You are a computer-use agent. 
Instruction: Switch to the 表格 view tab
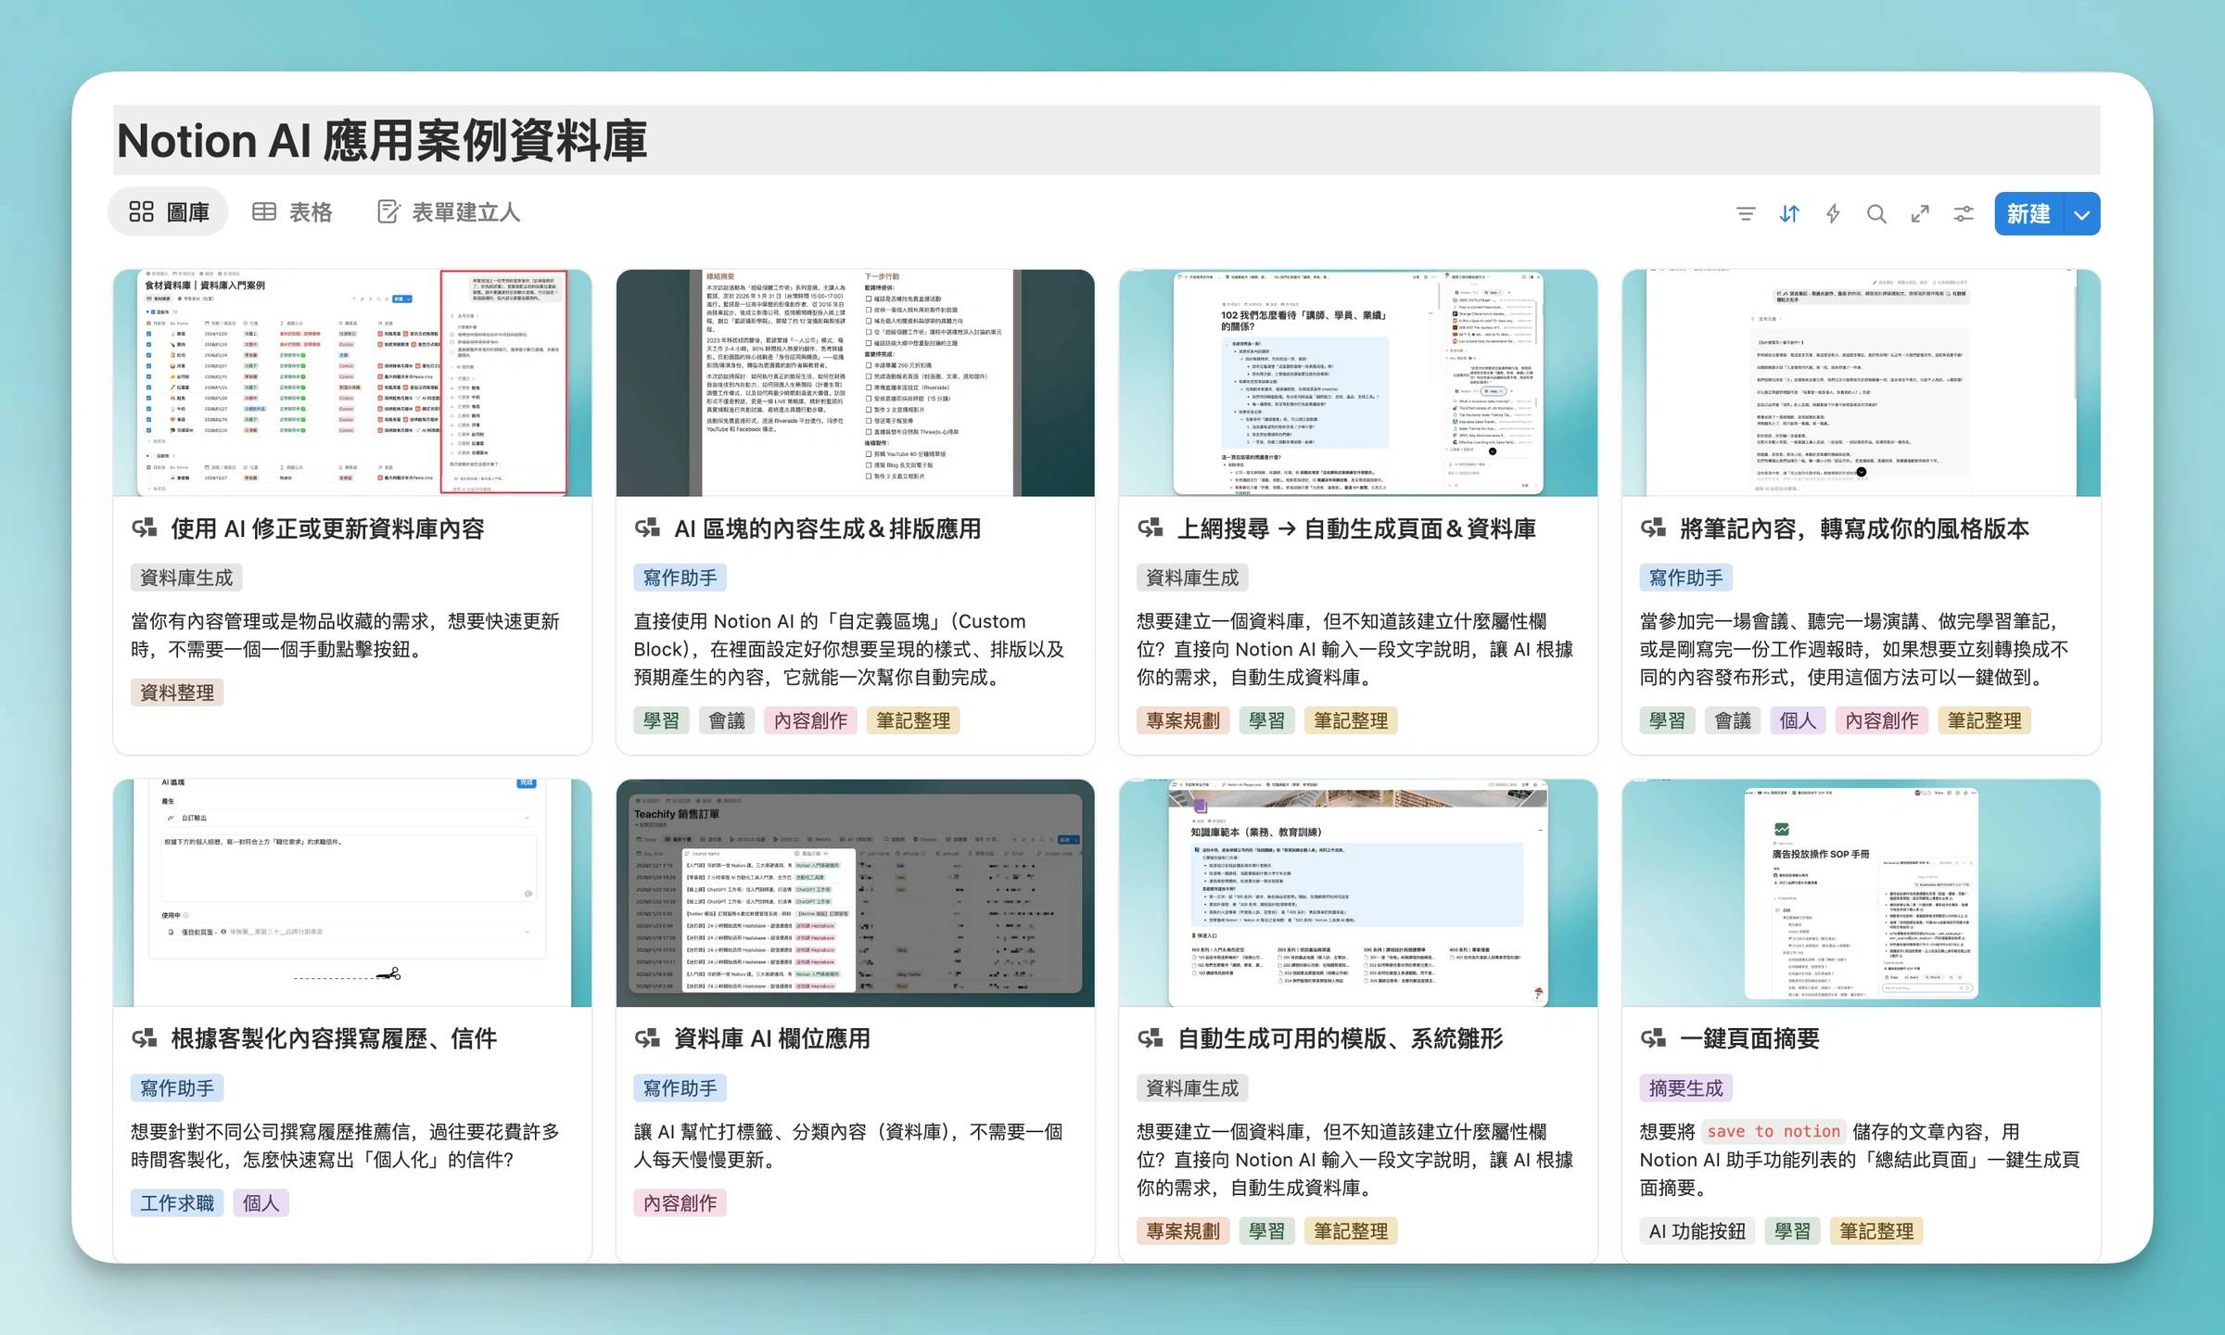point(293,212)
